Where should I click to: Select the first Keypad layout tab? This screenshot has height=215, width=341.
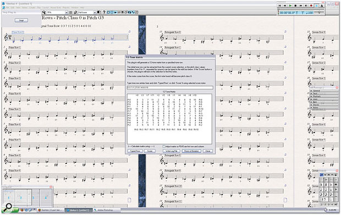(322, 175)
